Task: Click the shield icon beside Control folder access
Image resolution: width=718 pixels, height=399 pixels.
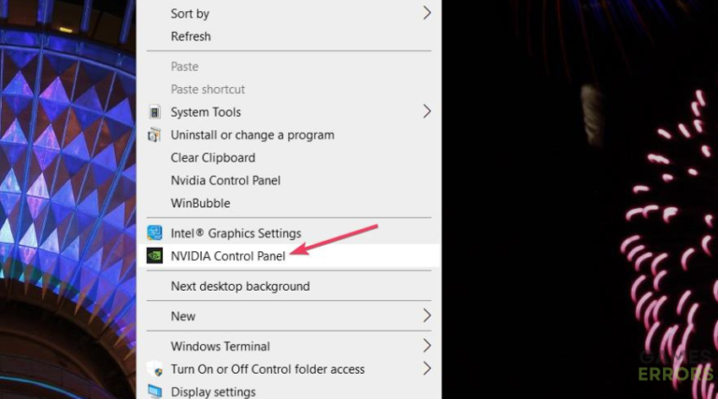Action: [x=154, y=369]
